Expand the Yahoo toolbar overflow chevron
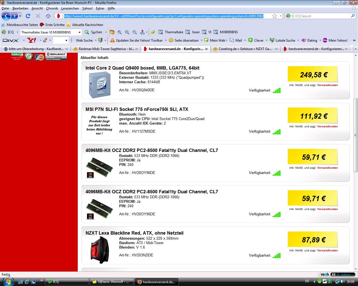 [355, 40]
